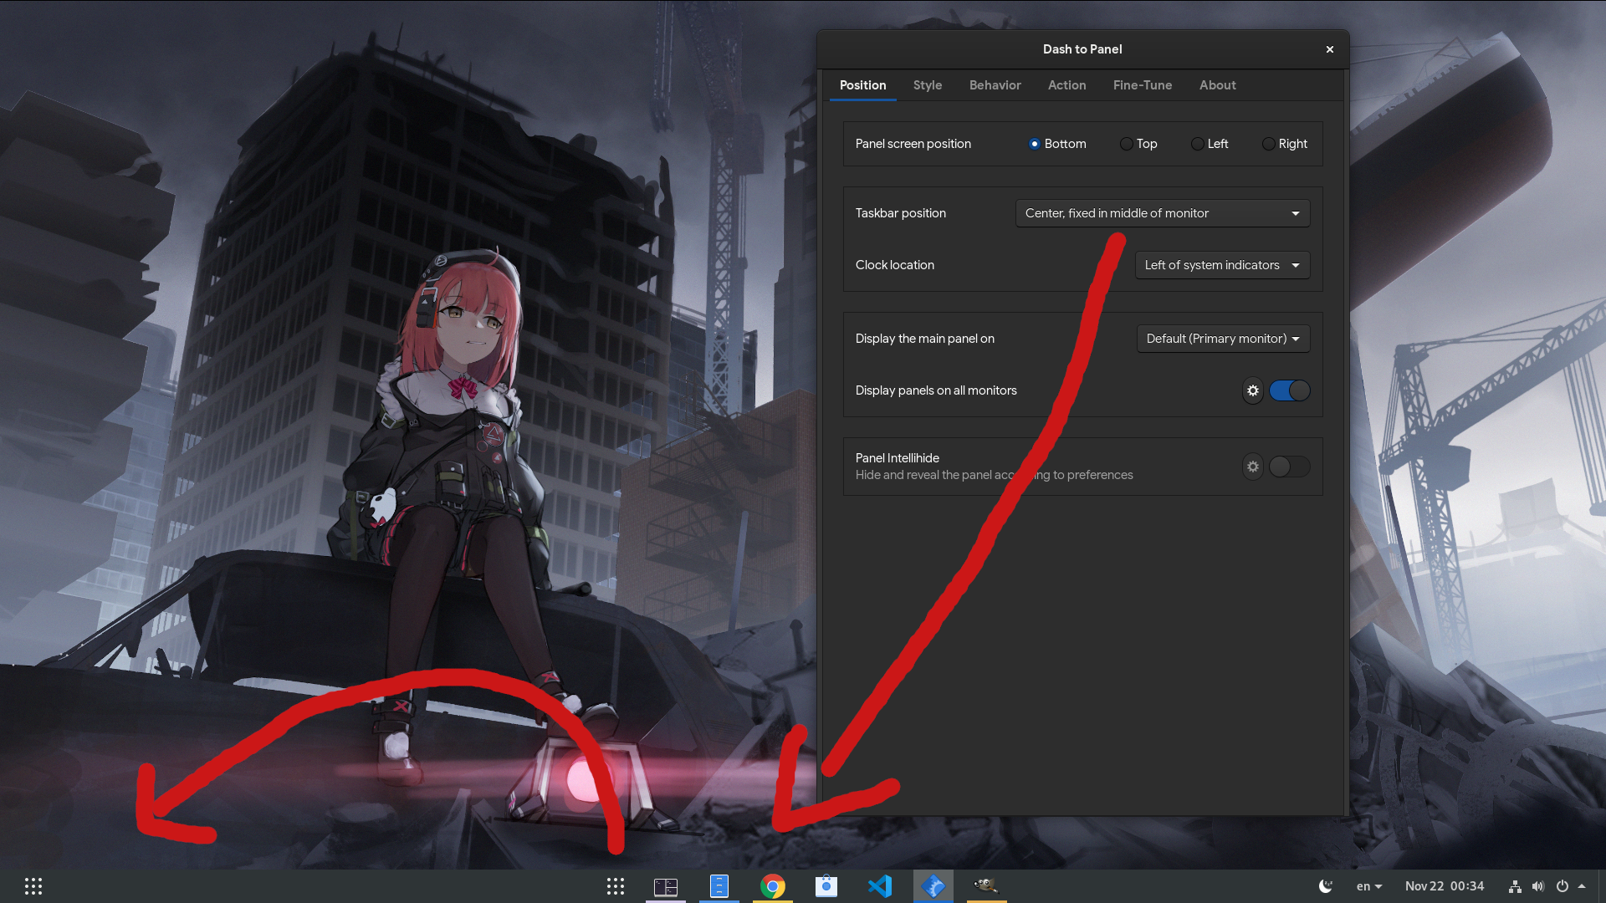Enable the Panel Intellihide switch
Screen dimensions: 1606x903
click(x=1290, y=467)
